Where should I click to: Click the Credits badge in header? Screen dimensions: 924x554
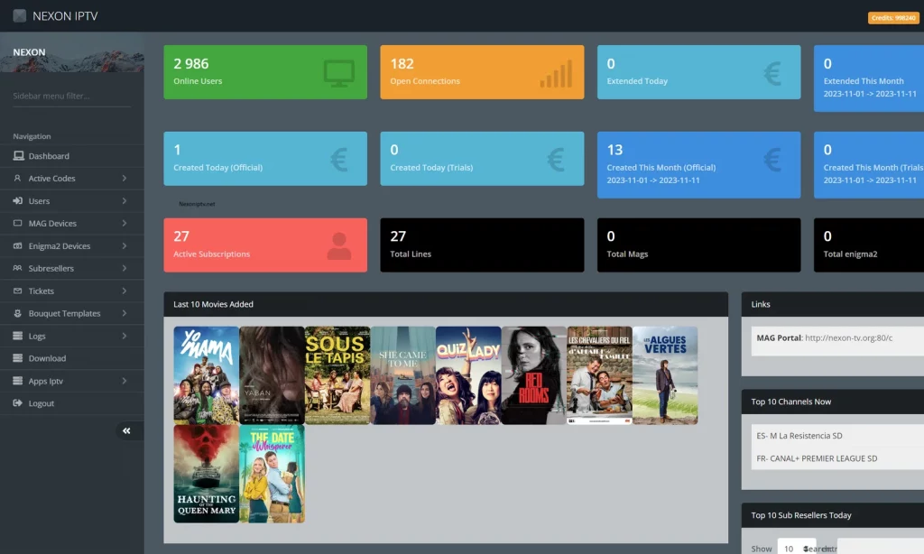point(892,17)
